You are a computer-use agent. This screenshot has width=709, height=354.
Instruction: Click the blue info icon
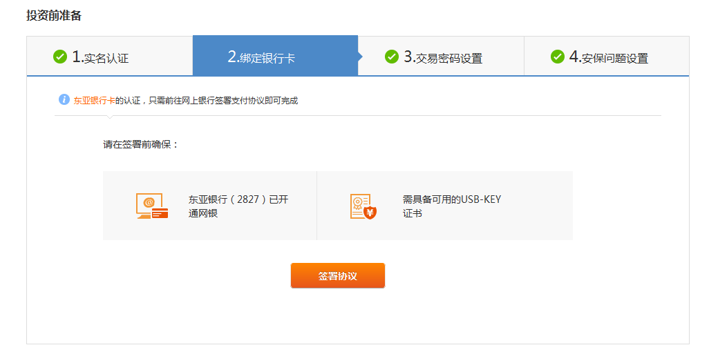(x=64, y=100)
